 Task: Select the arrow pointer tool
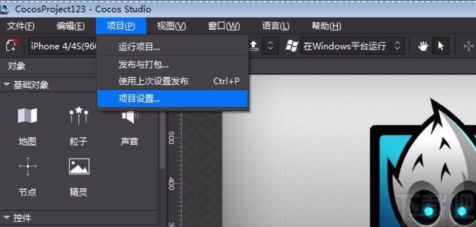[440, 46]
